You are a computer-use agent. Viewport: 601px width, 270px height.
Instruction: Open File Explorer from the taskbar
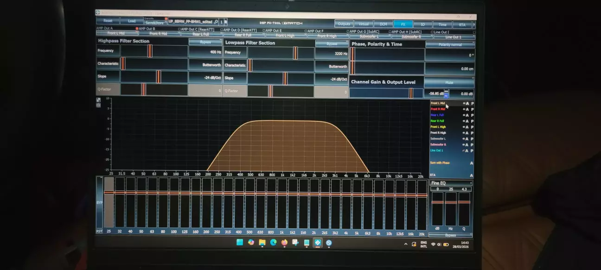(262, 242)
